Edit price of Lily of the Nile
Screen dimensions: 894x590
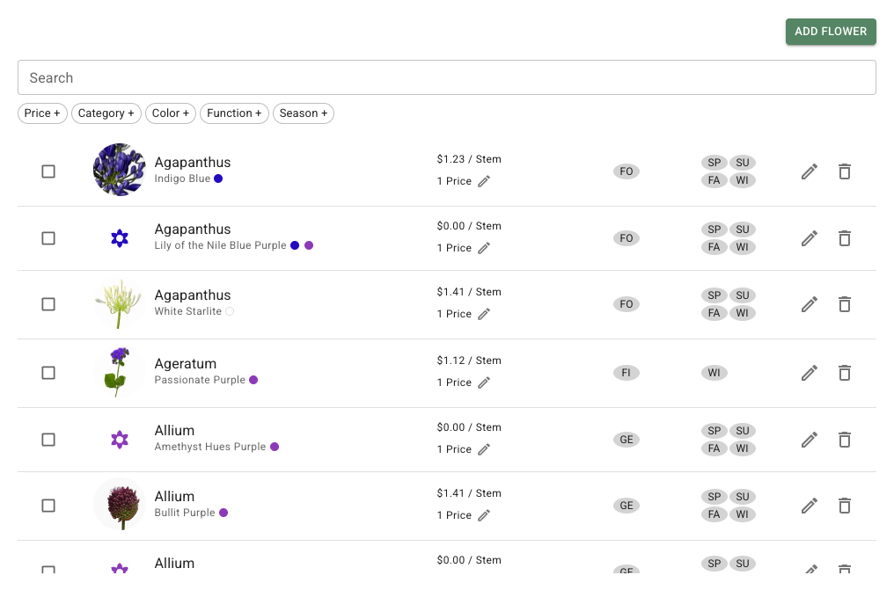484,248
